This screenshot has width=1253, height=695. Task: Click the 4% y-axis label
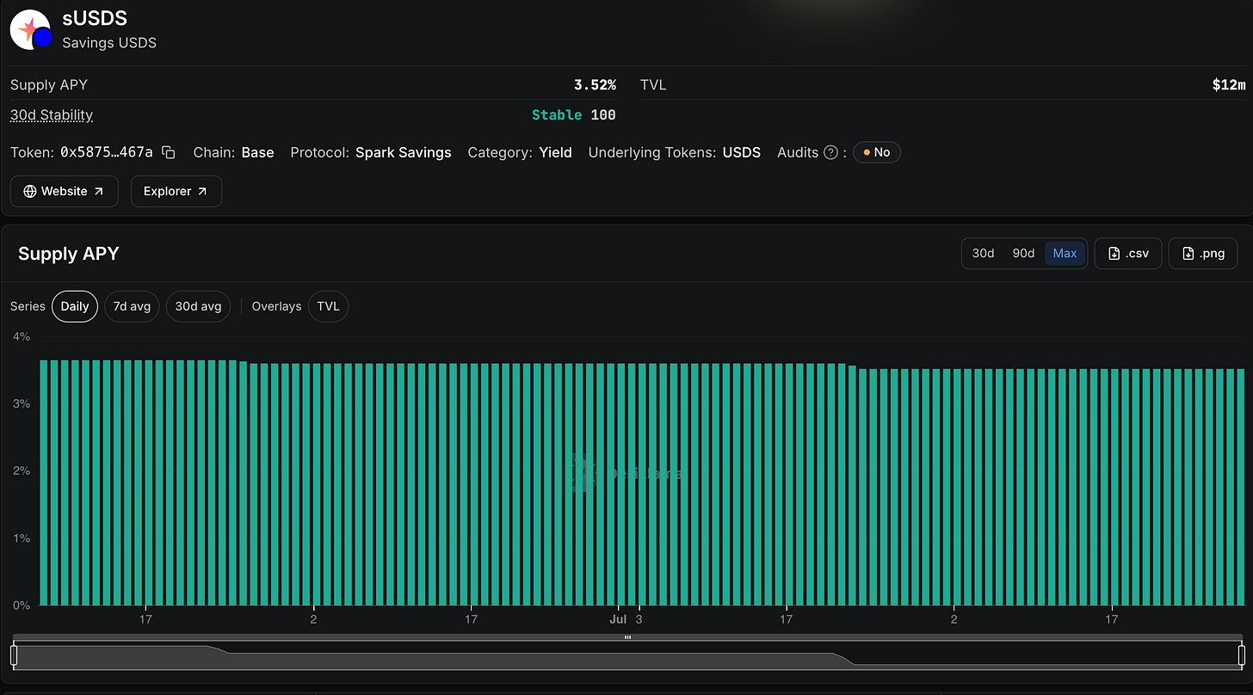pos(21,336)
